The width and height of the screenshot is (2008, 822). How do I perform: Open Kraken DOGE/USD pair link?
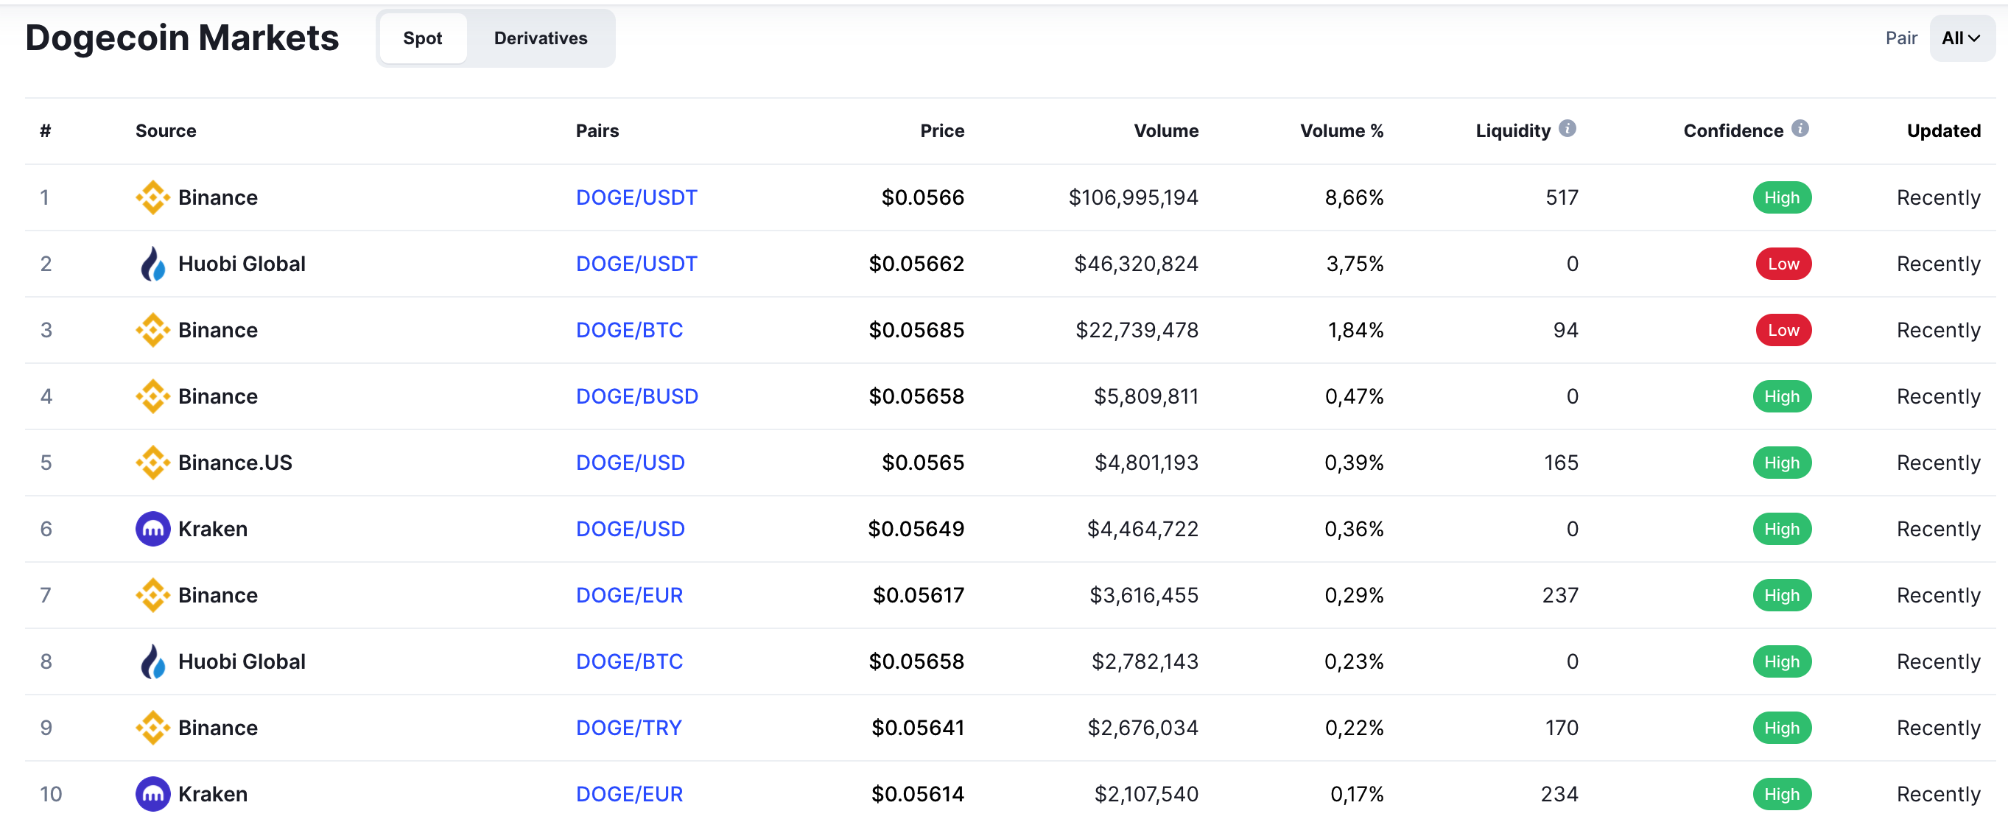[630, 528]
